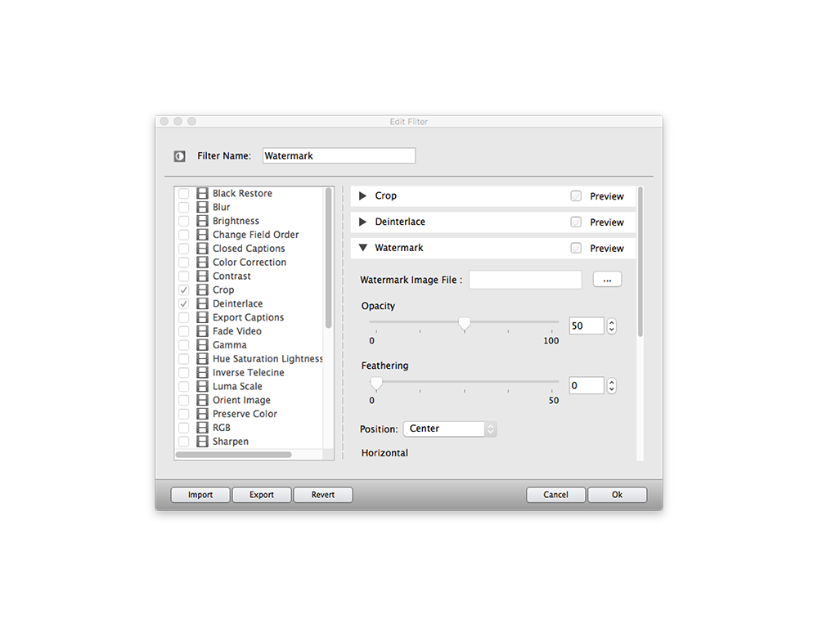Click the film icon beside Fade Video
Image resolution: width=818 pixels, height=633 pixels.
[202, 331]
